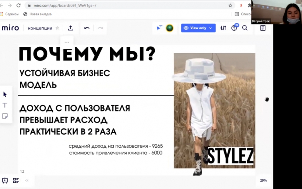Image resolution: width=302 pixels, height=189 pixels.
Task: Click the ПОЧЕМУ МЫ? heading
Action: coord(87,54)
